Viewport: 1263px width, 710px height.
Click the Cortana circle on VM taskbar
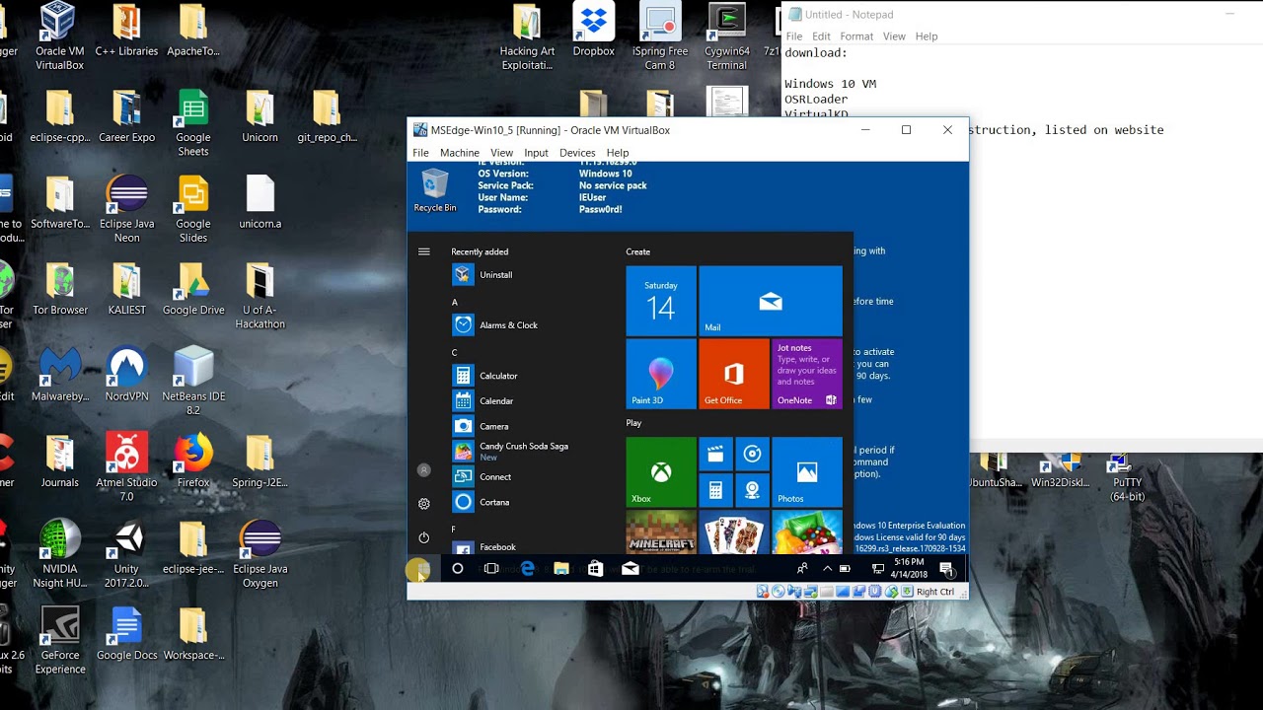(458, 569)
